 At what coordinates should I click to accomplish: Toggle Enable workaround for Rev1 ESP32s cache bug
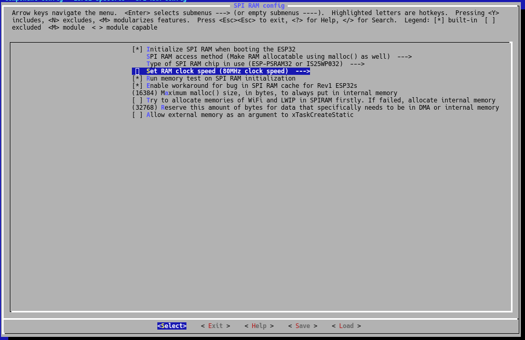pyautogui.click(x=137, y=86)
